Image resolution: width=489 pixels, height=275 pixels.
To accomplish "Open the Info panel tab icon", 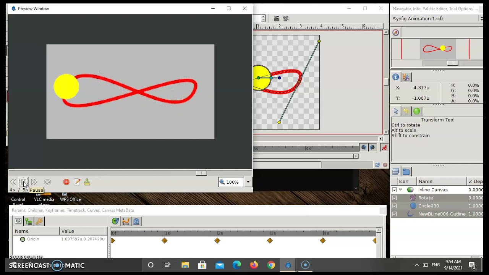I will 396,77.
